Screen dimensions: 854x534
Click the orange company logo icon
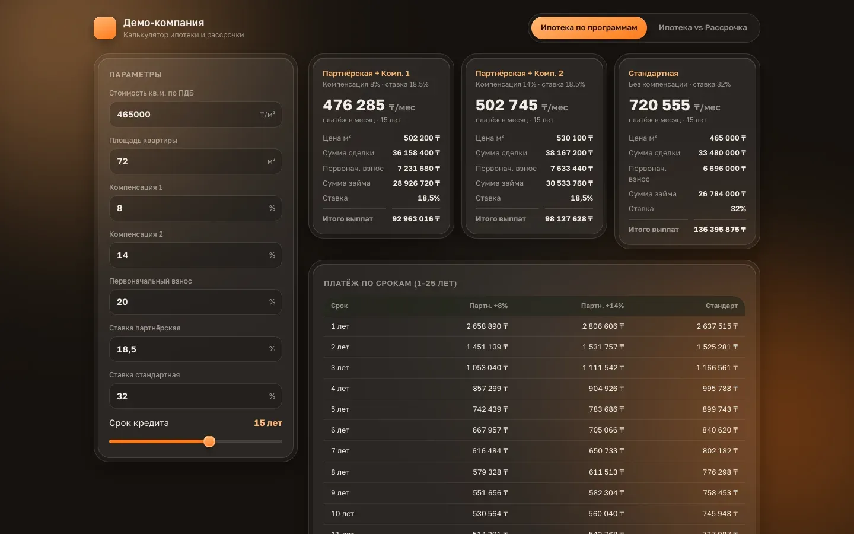click(x=105, y=28)
